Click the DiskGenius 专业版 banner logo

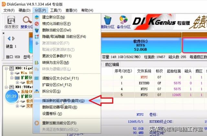pyautogui.click(x=161, y=22)
